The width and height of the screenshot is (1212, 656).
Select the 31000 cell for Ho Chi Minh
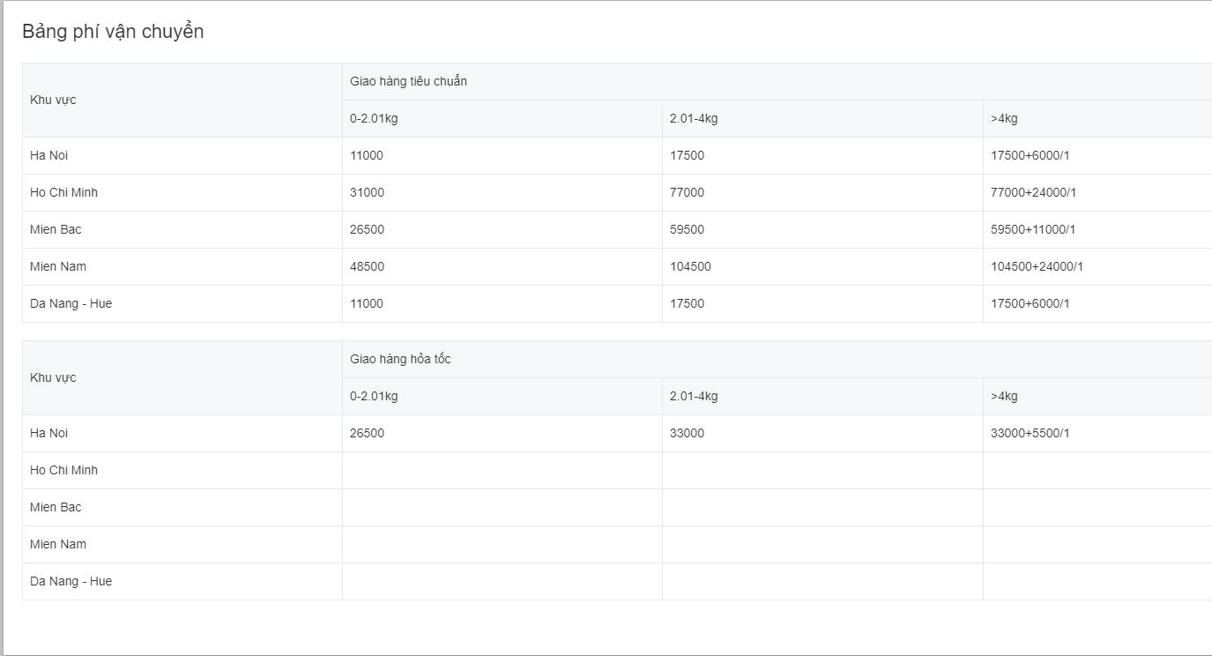[367, 192]
